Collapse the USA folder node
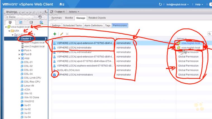Viewport: 212px width, 119px height. (x=9, y=31)
